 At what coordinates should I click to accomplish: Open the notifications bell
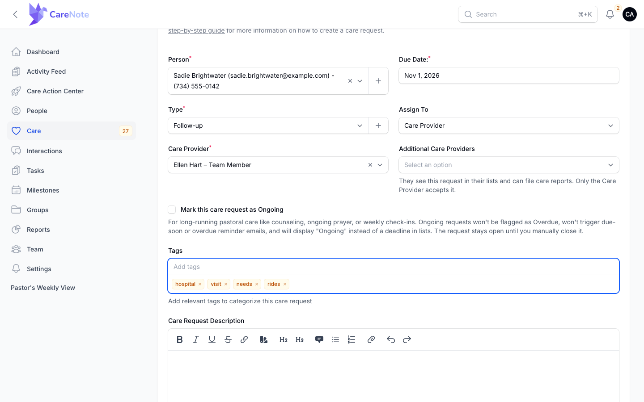point(610,14)
